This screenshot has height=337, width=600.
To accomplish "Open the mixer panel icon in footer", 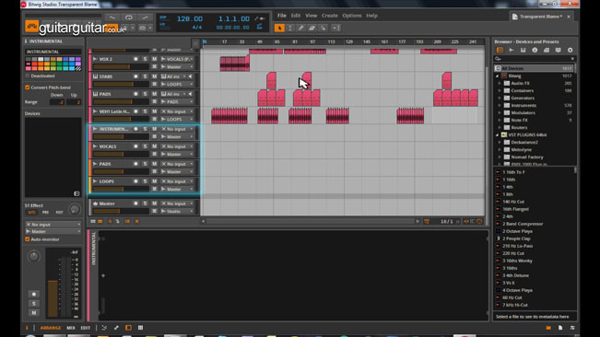I will coord(140,328).
